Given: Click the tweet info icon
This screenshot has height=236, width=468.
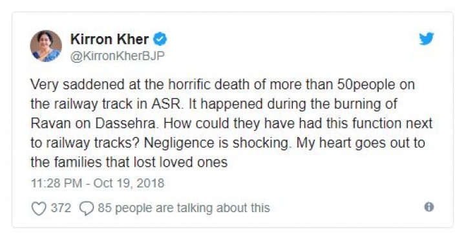Looking at the screenshot, I should (x=429, y=207).
